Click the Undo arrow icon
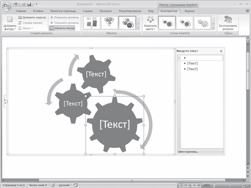Viewport: 251px width, 188px height. (16, 4)
